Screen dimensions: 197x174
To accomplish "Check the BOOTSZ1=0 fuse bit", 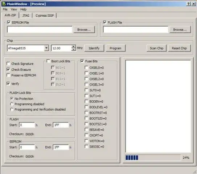I will [x=87, y=124].
